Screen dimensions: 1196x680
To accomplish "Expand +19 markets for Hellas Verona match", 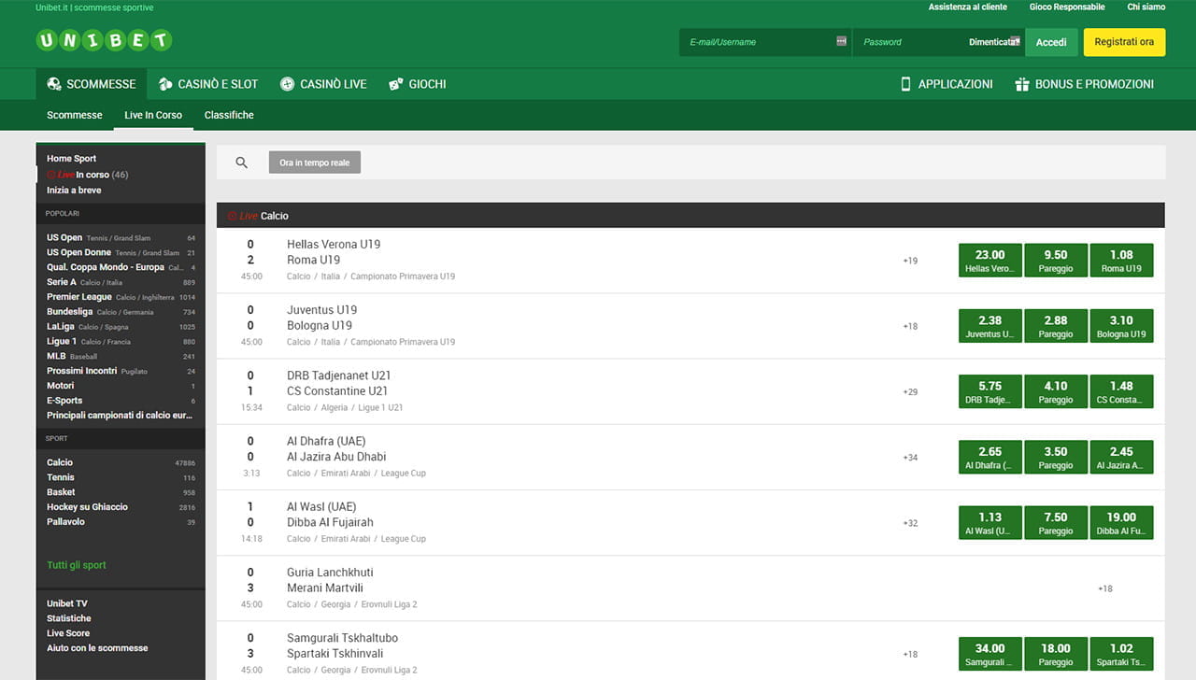I will tap(910, 261).
